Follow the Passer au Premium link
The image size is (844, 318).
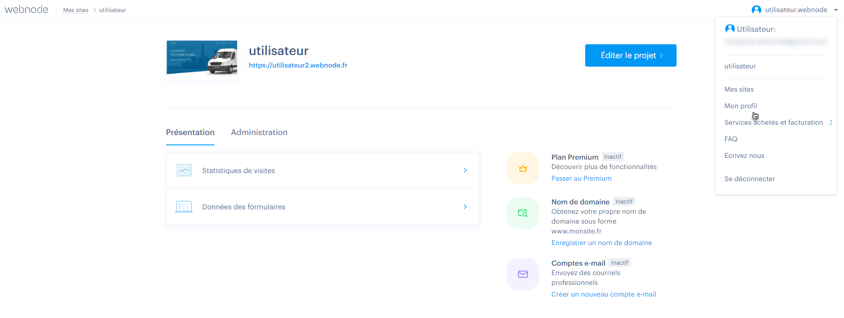pyautogui.click(x=581, y=178)
